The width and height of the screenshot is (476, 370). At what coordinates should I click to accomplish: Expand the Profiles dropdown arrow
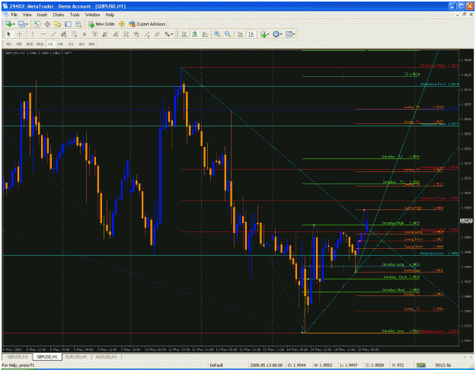click(27, 24)
